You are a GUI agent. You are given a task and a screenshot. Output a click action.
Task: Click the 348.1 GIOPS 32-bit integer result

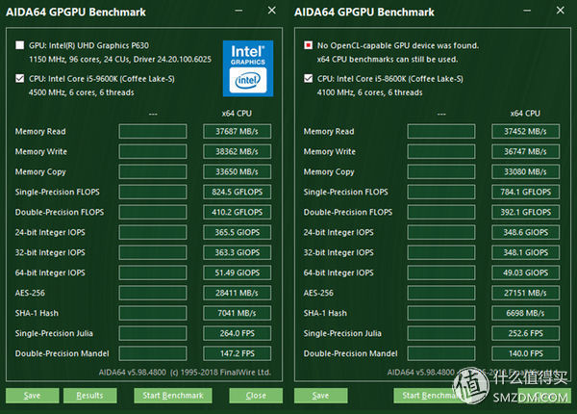coord(525,252)
